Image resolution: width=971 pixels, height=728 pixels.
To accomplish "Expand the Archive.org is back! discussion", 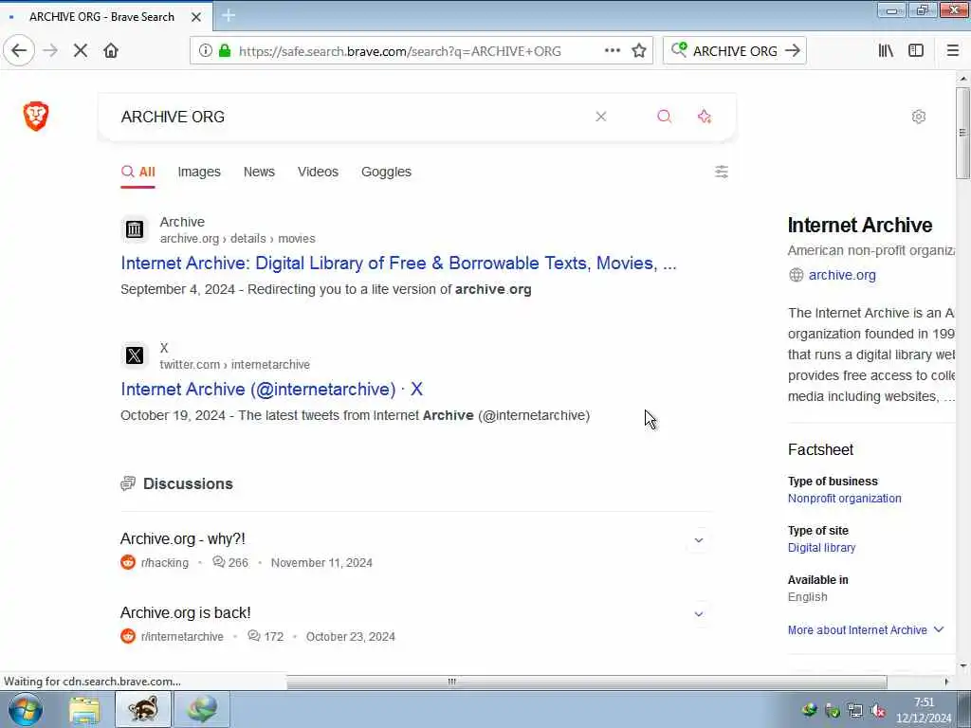I will point(699,614).
